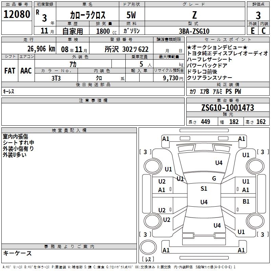Click the PW equipment code
The width and height of the screenshot is (271, 271).
(x=238, y=91)
